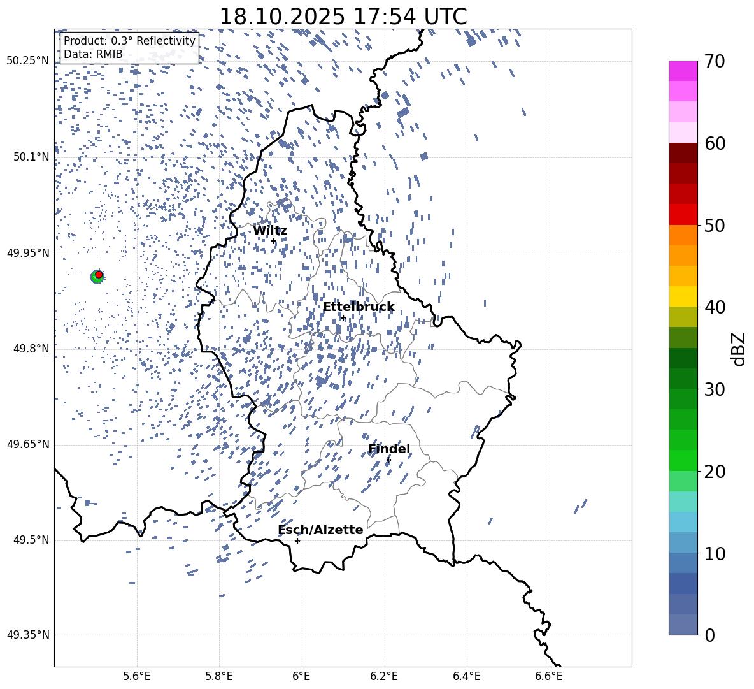
Task: Click the Ettelbruck station cross marker
Action: [x=343, y=317]
